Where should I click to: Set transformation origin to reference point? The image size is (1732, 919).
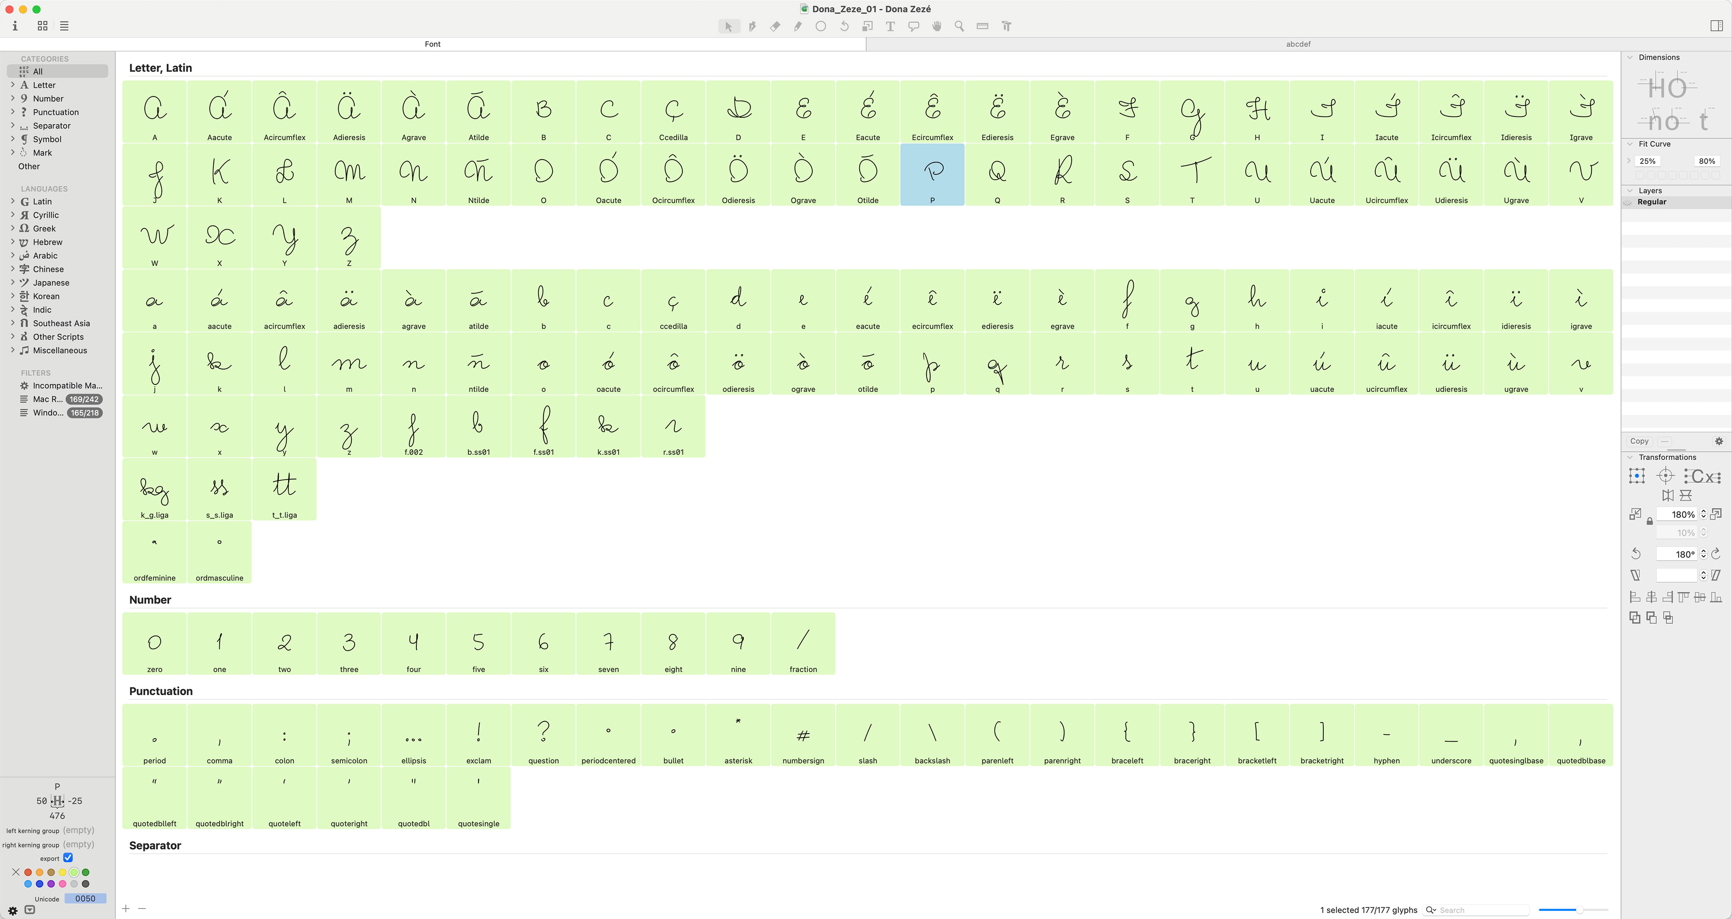pyautogui.click(x=1665, y=476)
